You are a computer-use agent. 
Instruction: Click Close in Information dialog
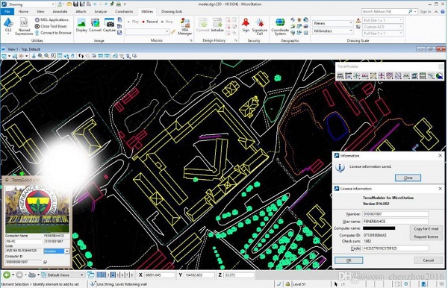coord(408,178)
